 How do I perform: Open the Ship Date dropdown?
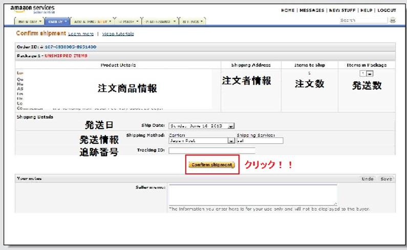coord(201,126)
